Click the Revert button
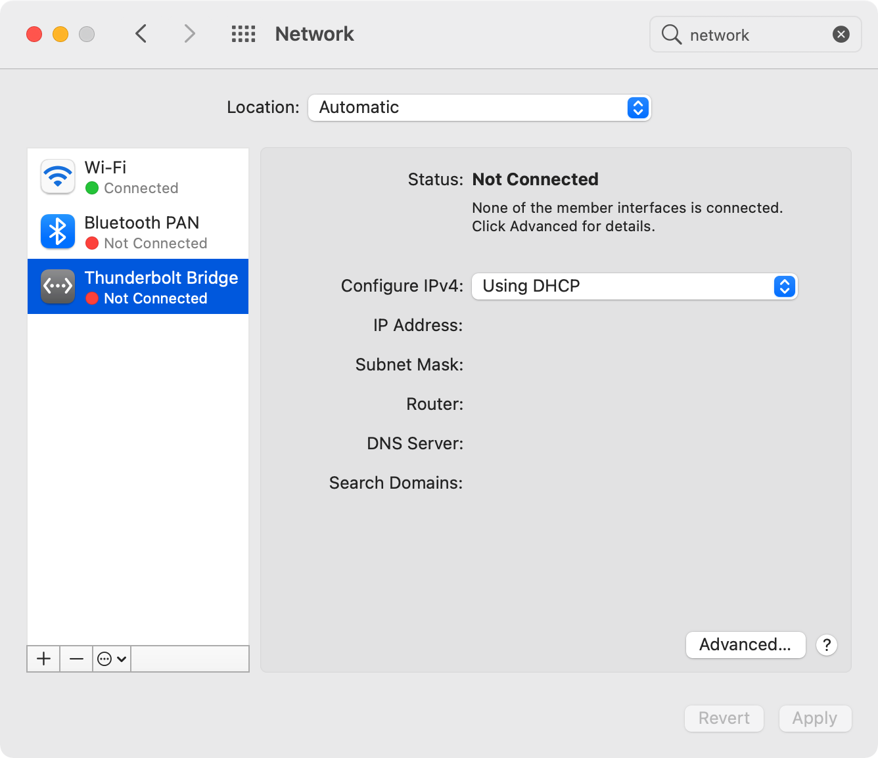 724,718
